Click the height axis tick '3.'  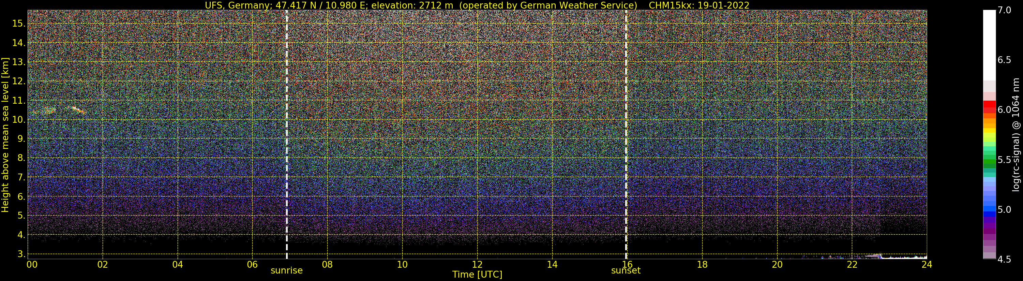coord(21,254)
